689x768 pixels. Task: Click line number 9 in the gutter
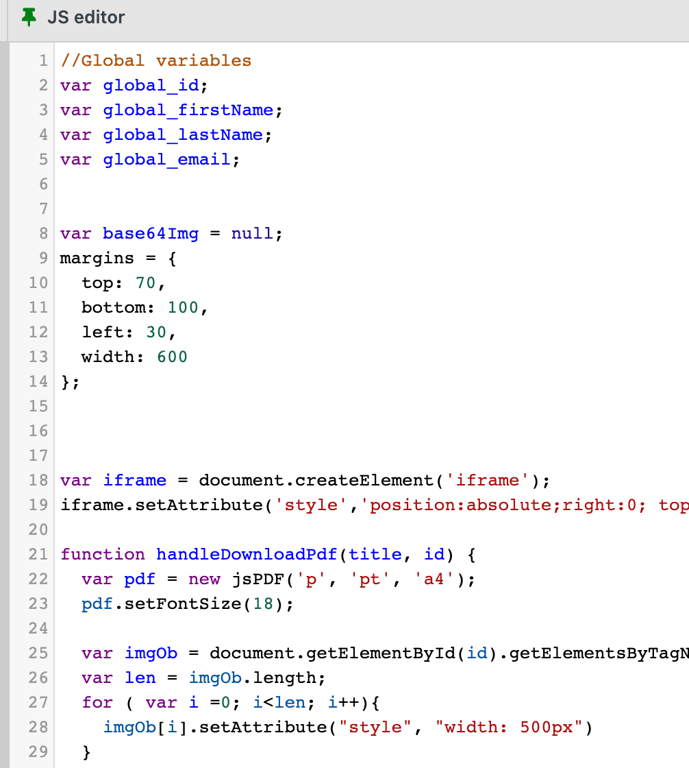click(43, 258)
